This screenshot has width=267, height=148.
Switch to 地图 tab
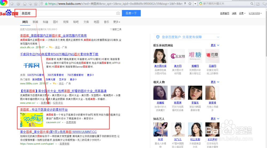pyautogui.click(x=96, y=22)
